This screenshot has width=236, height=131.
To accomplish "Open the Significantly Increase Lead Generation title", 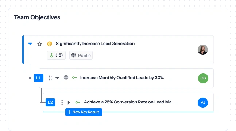I will pos(95,44).
